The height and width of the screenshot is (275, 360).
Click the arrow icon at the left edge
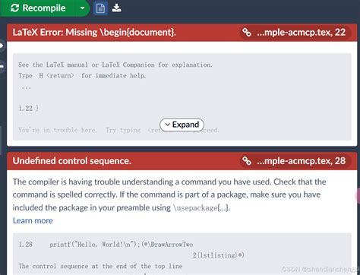2,46
